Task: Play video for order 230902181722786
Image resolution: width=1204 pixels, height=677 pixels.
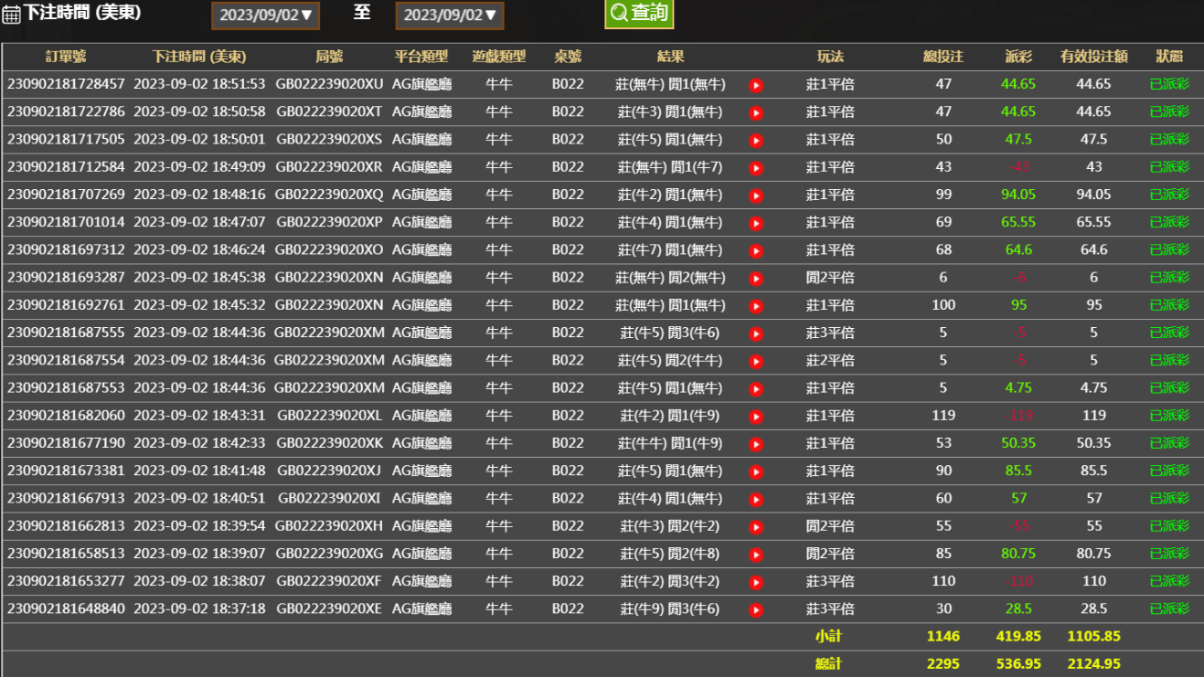Action: (x=756, y=113)
